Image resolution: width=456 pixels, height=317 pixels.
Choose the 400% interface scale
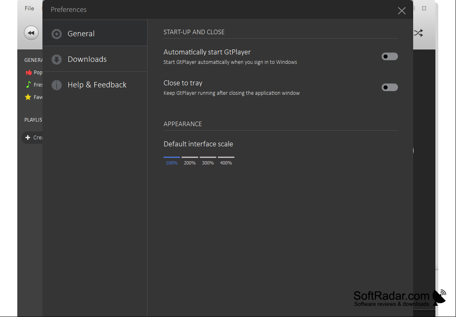pos(226,161)
